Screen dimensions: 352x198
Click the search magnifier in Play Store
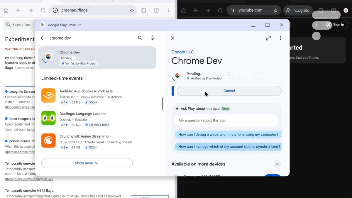[140, 38]
